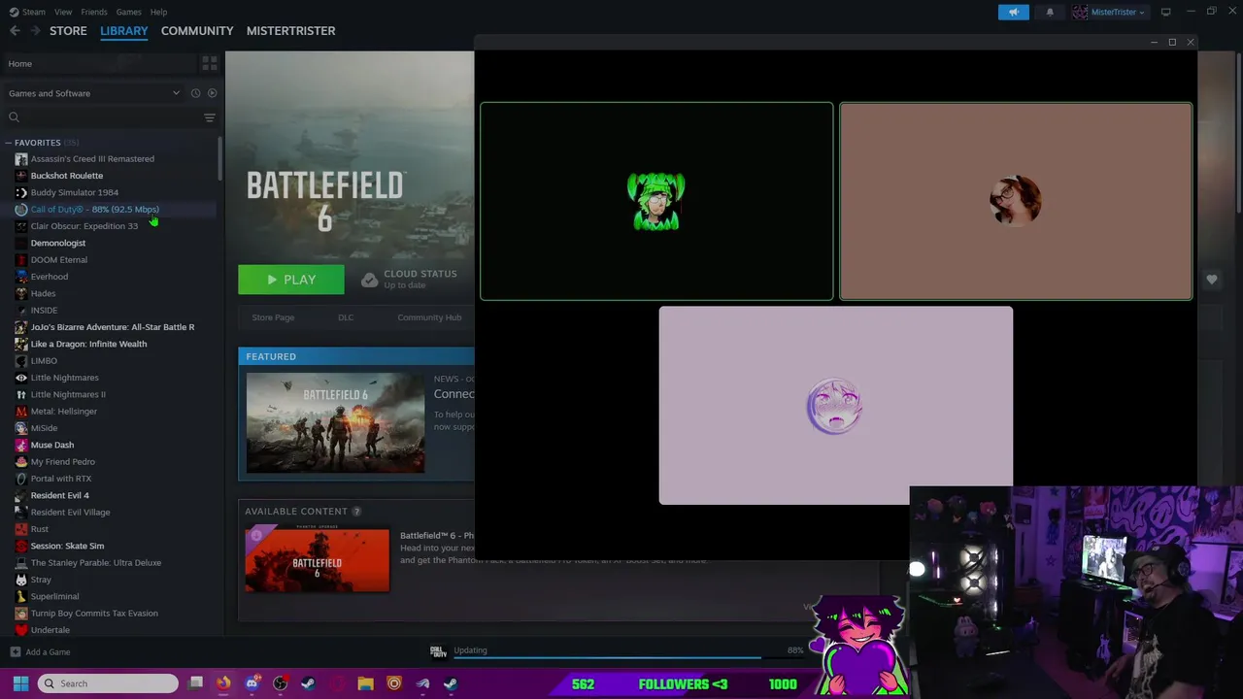Image resolution: width=1243 pixels, height=699 pixels.
Task: Select Hades in the library list
Action: point(43,293)
